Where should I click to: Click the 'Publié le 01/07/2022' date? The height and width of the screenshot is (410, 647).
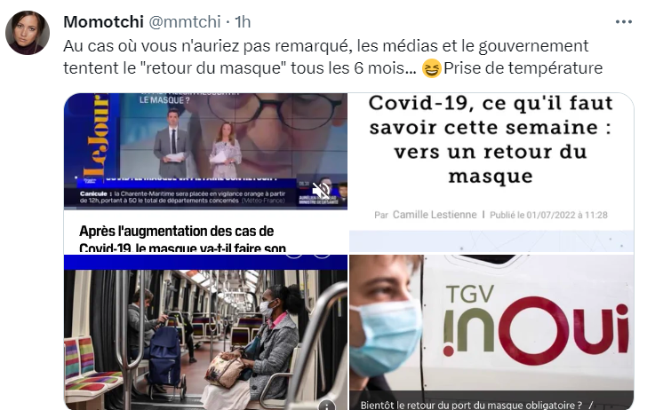pyautogui.click(x=548, y=215)
